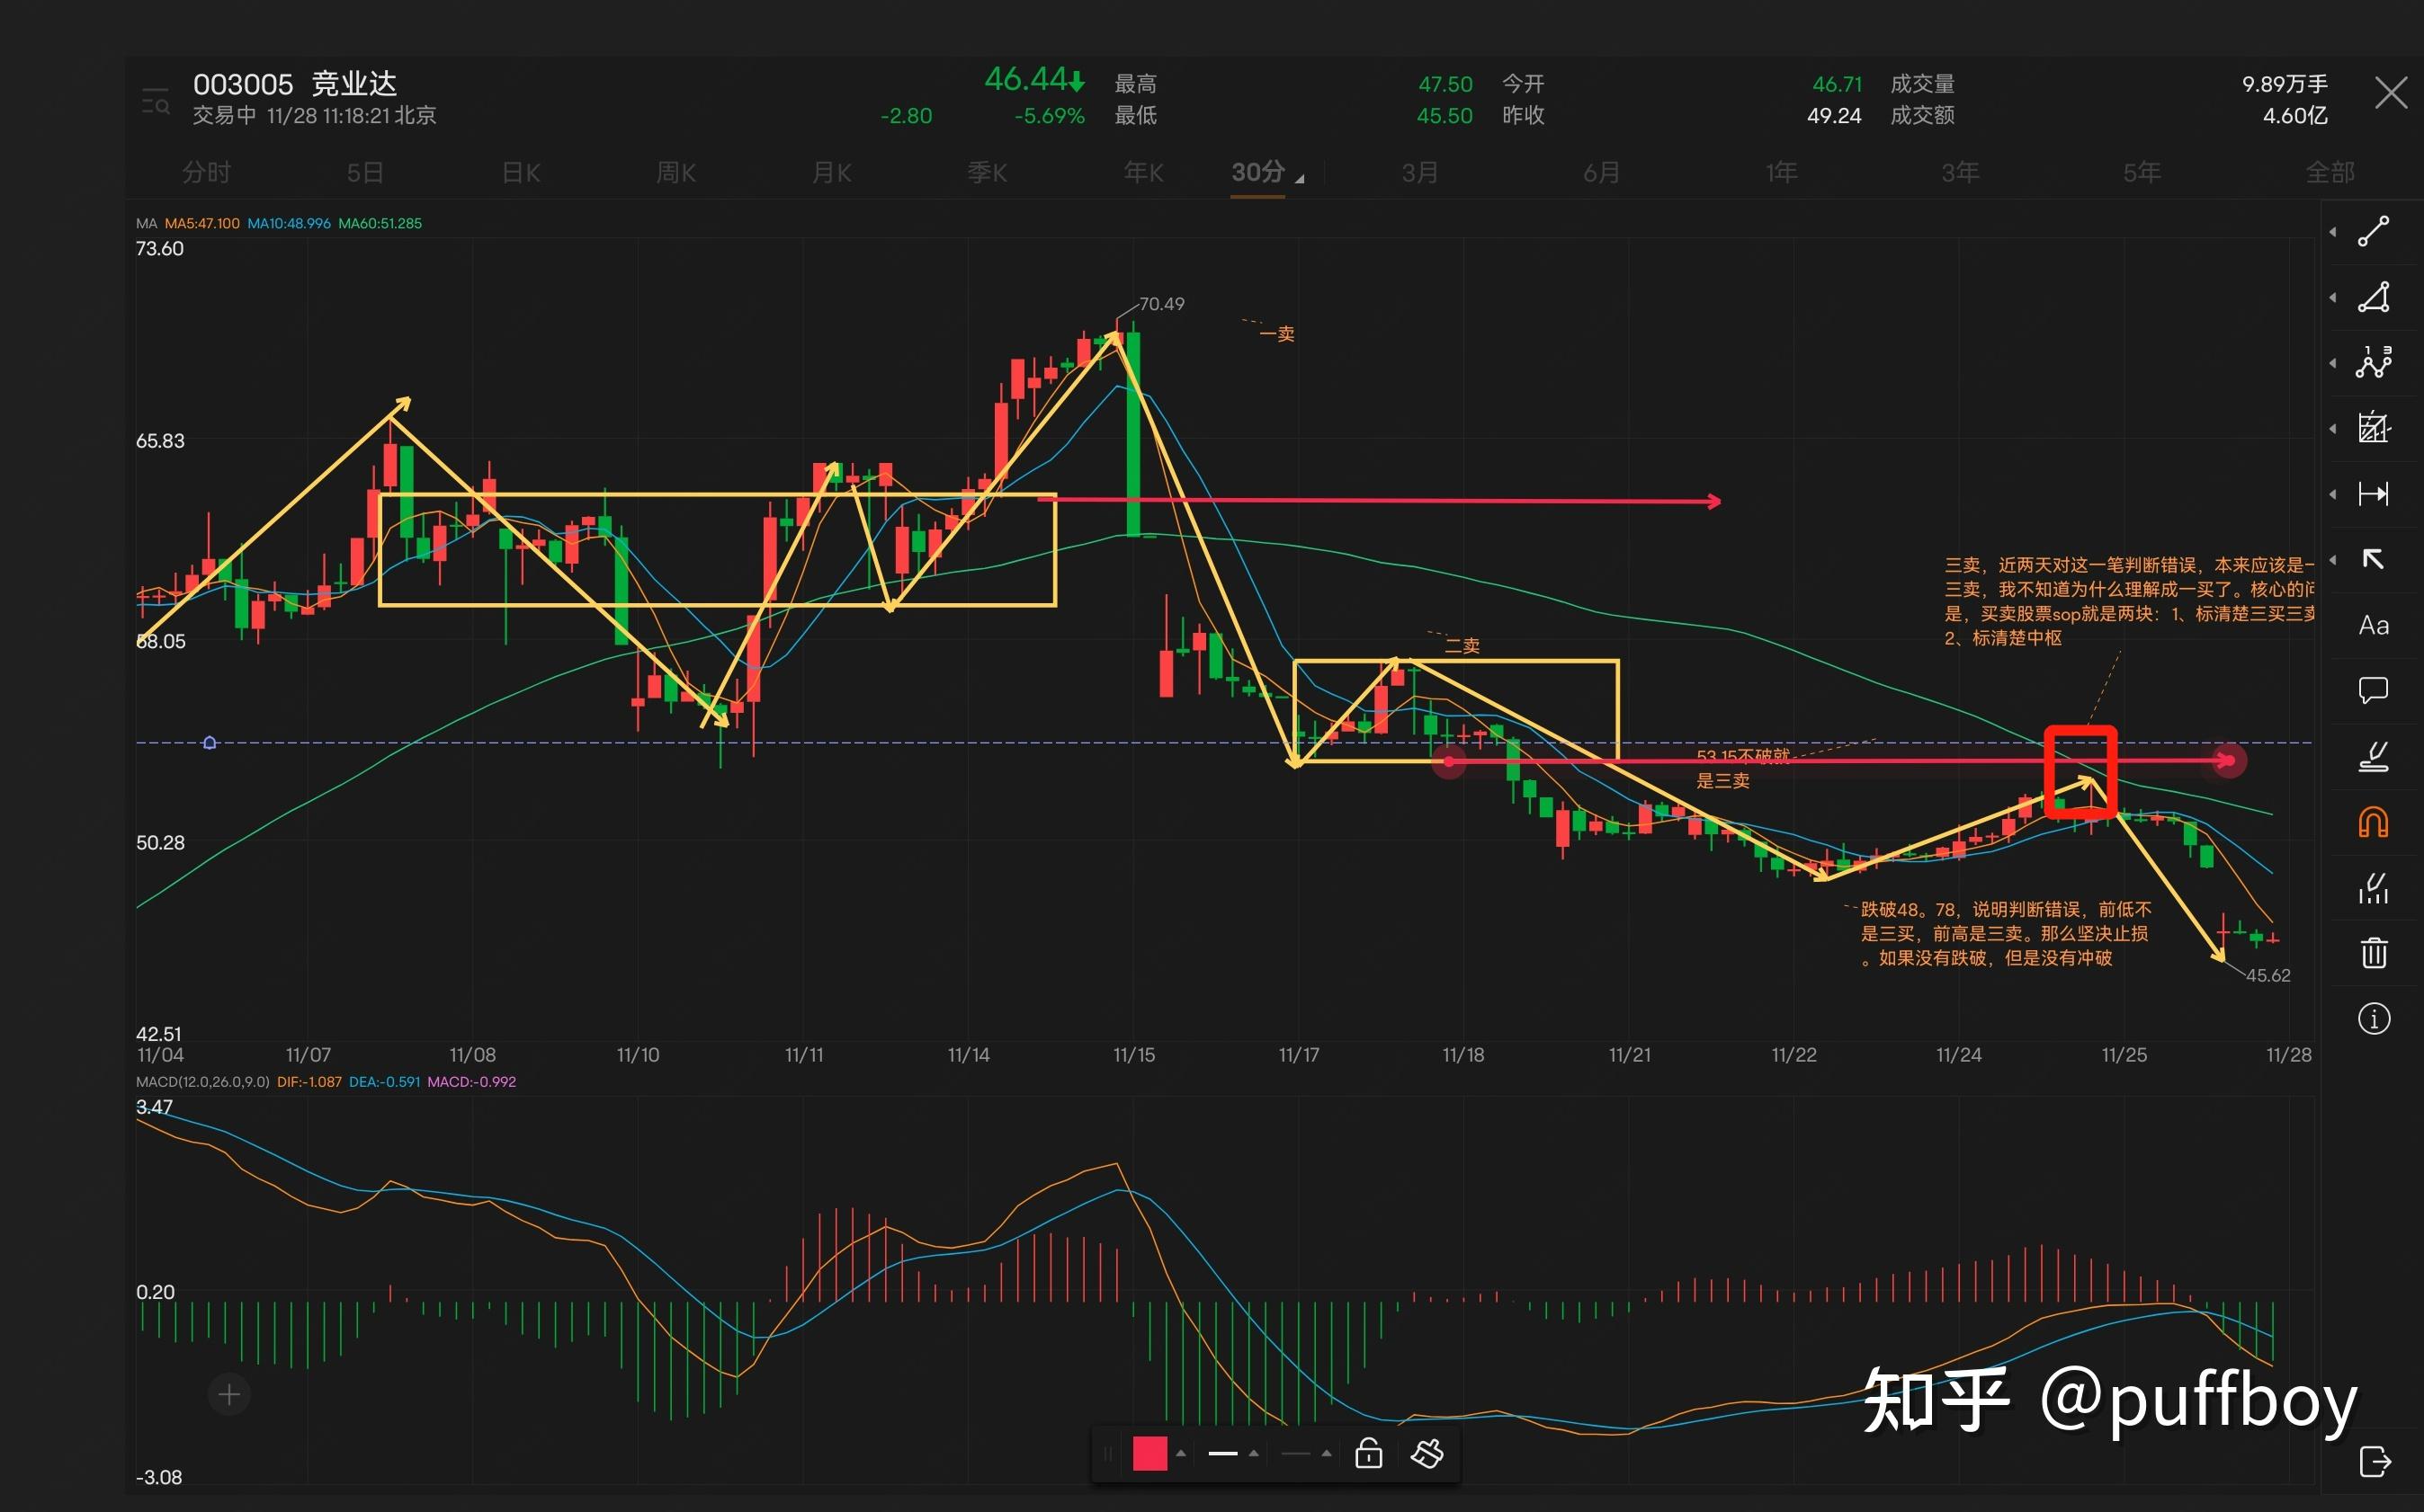Open the drawing info help icon
The width and height of the screenshot is (2424, 1512).
point(2373,1019)
